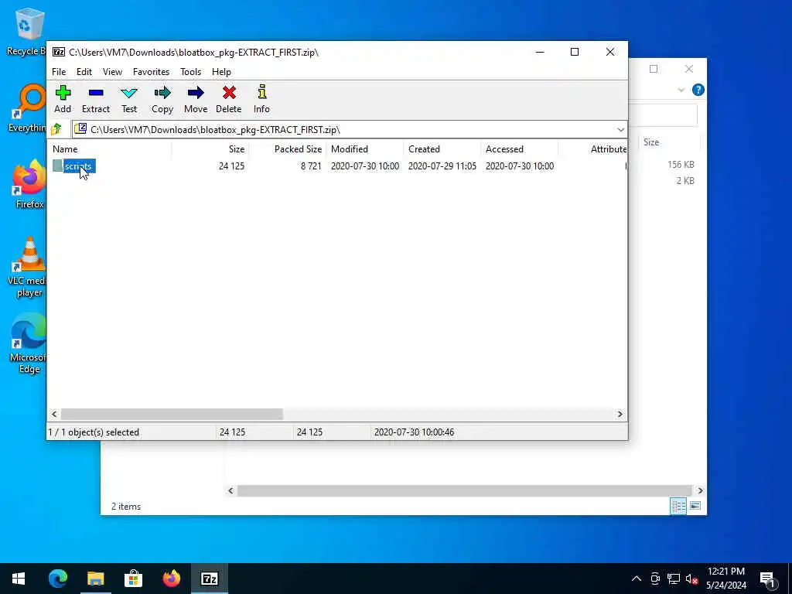Click the Packed Size value 8 721
This screenshot has height=594, width=792.
311,166
